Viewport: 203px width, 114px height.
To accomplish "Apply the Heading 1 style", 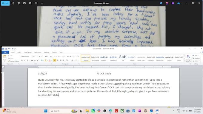I will click(x=104, y=58).
